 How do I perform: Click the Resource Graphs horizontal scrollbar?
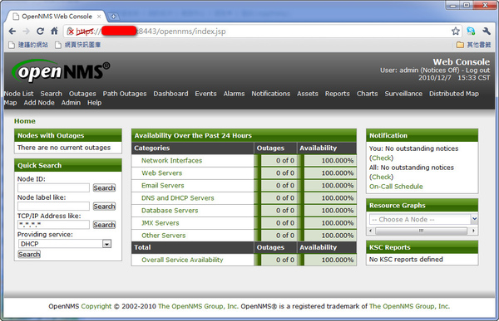(x=422, y=231)
